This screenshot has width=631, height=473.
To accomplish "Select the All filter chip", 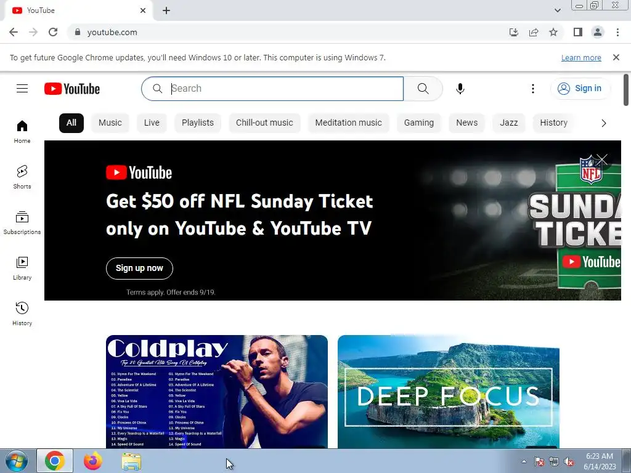I will click(x=71, y=123).
